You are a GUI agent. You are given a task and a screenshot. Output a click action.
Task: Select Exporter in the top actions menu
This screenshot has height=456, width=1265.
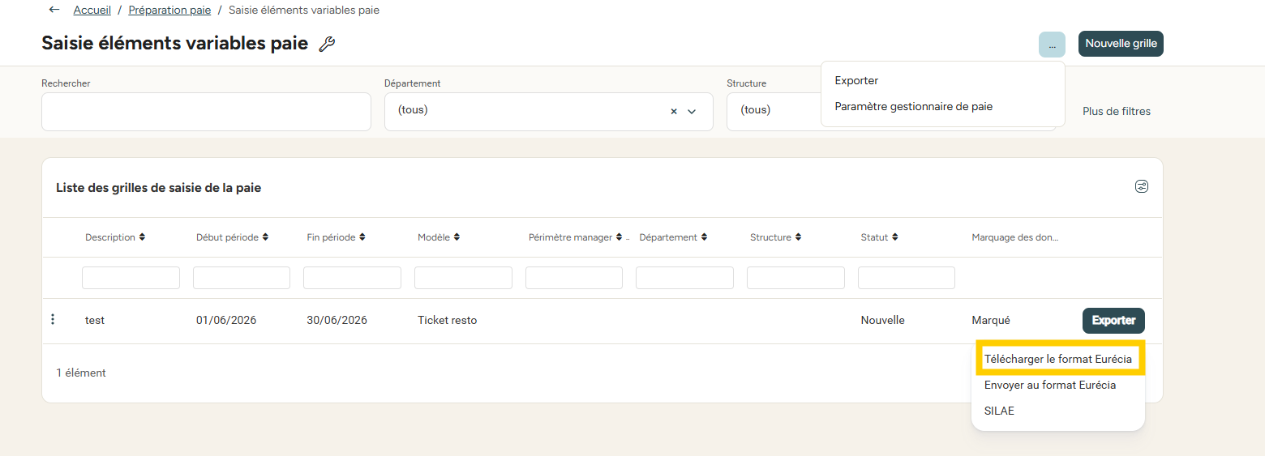[856, 80]
